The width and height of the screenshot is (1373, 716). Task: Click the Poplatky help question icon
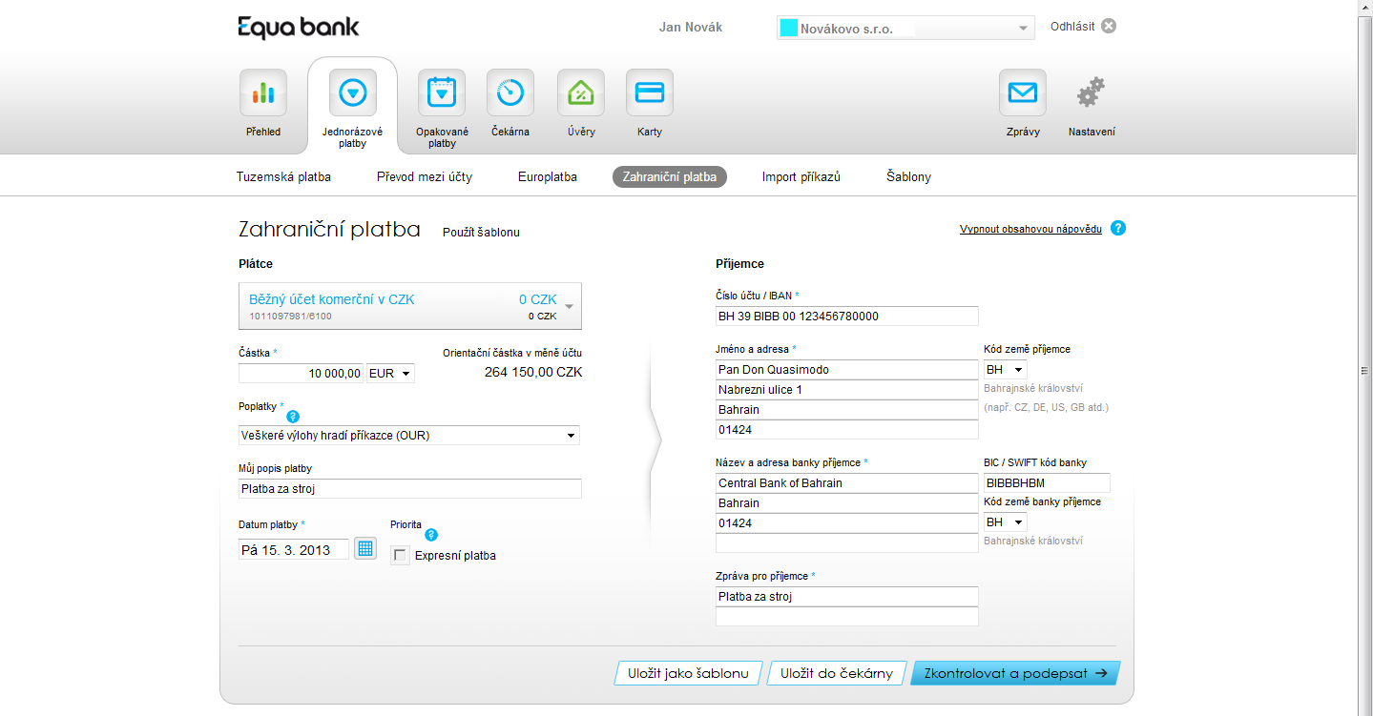[x=293, y=417]
